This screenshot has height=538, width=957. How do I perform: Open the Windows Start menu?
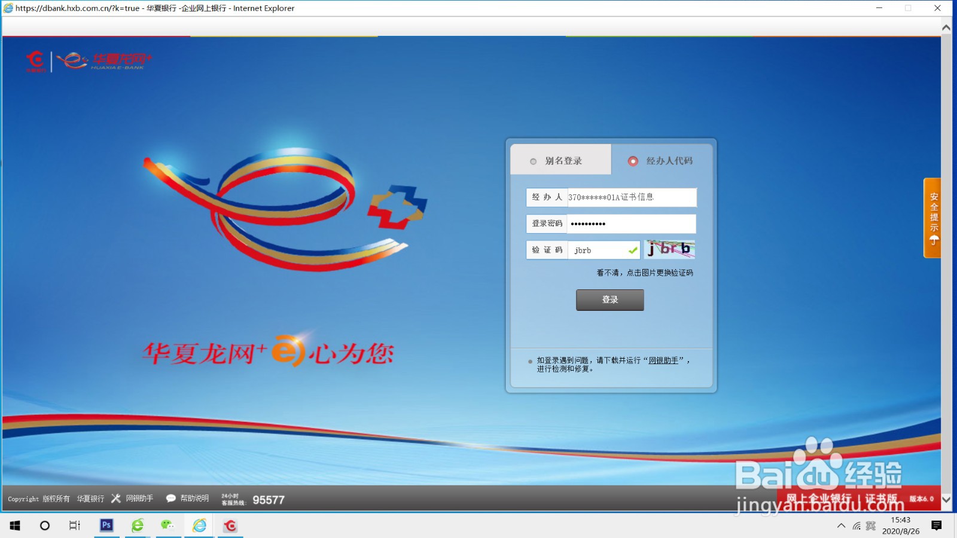point(15,525)
